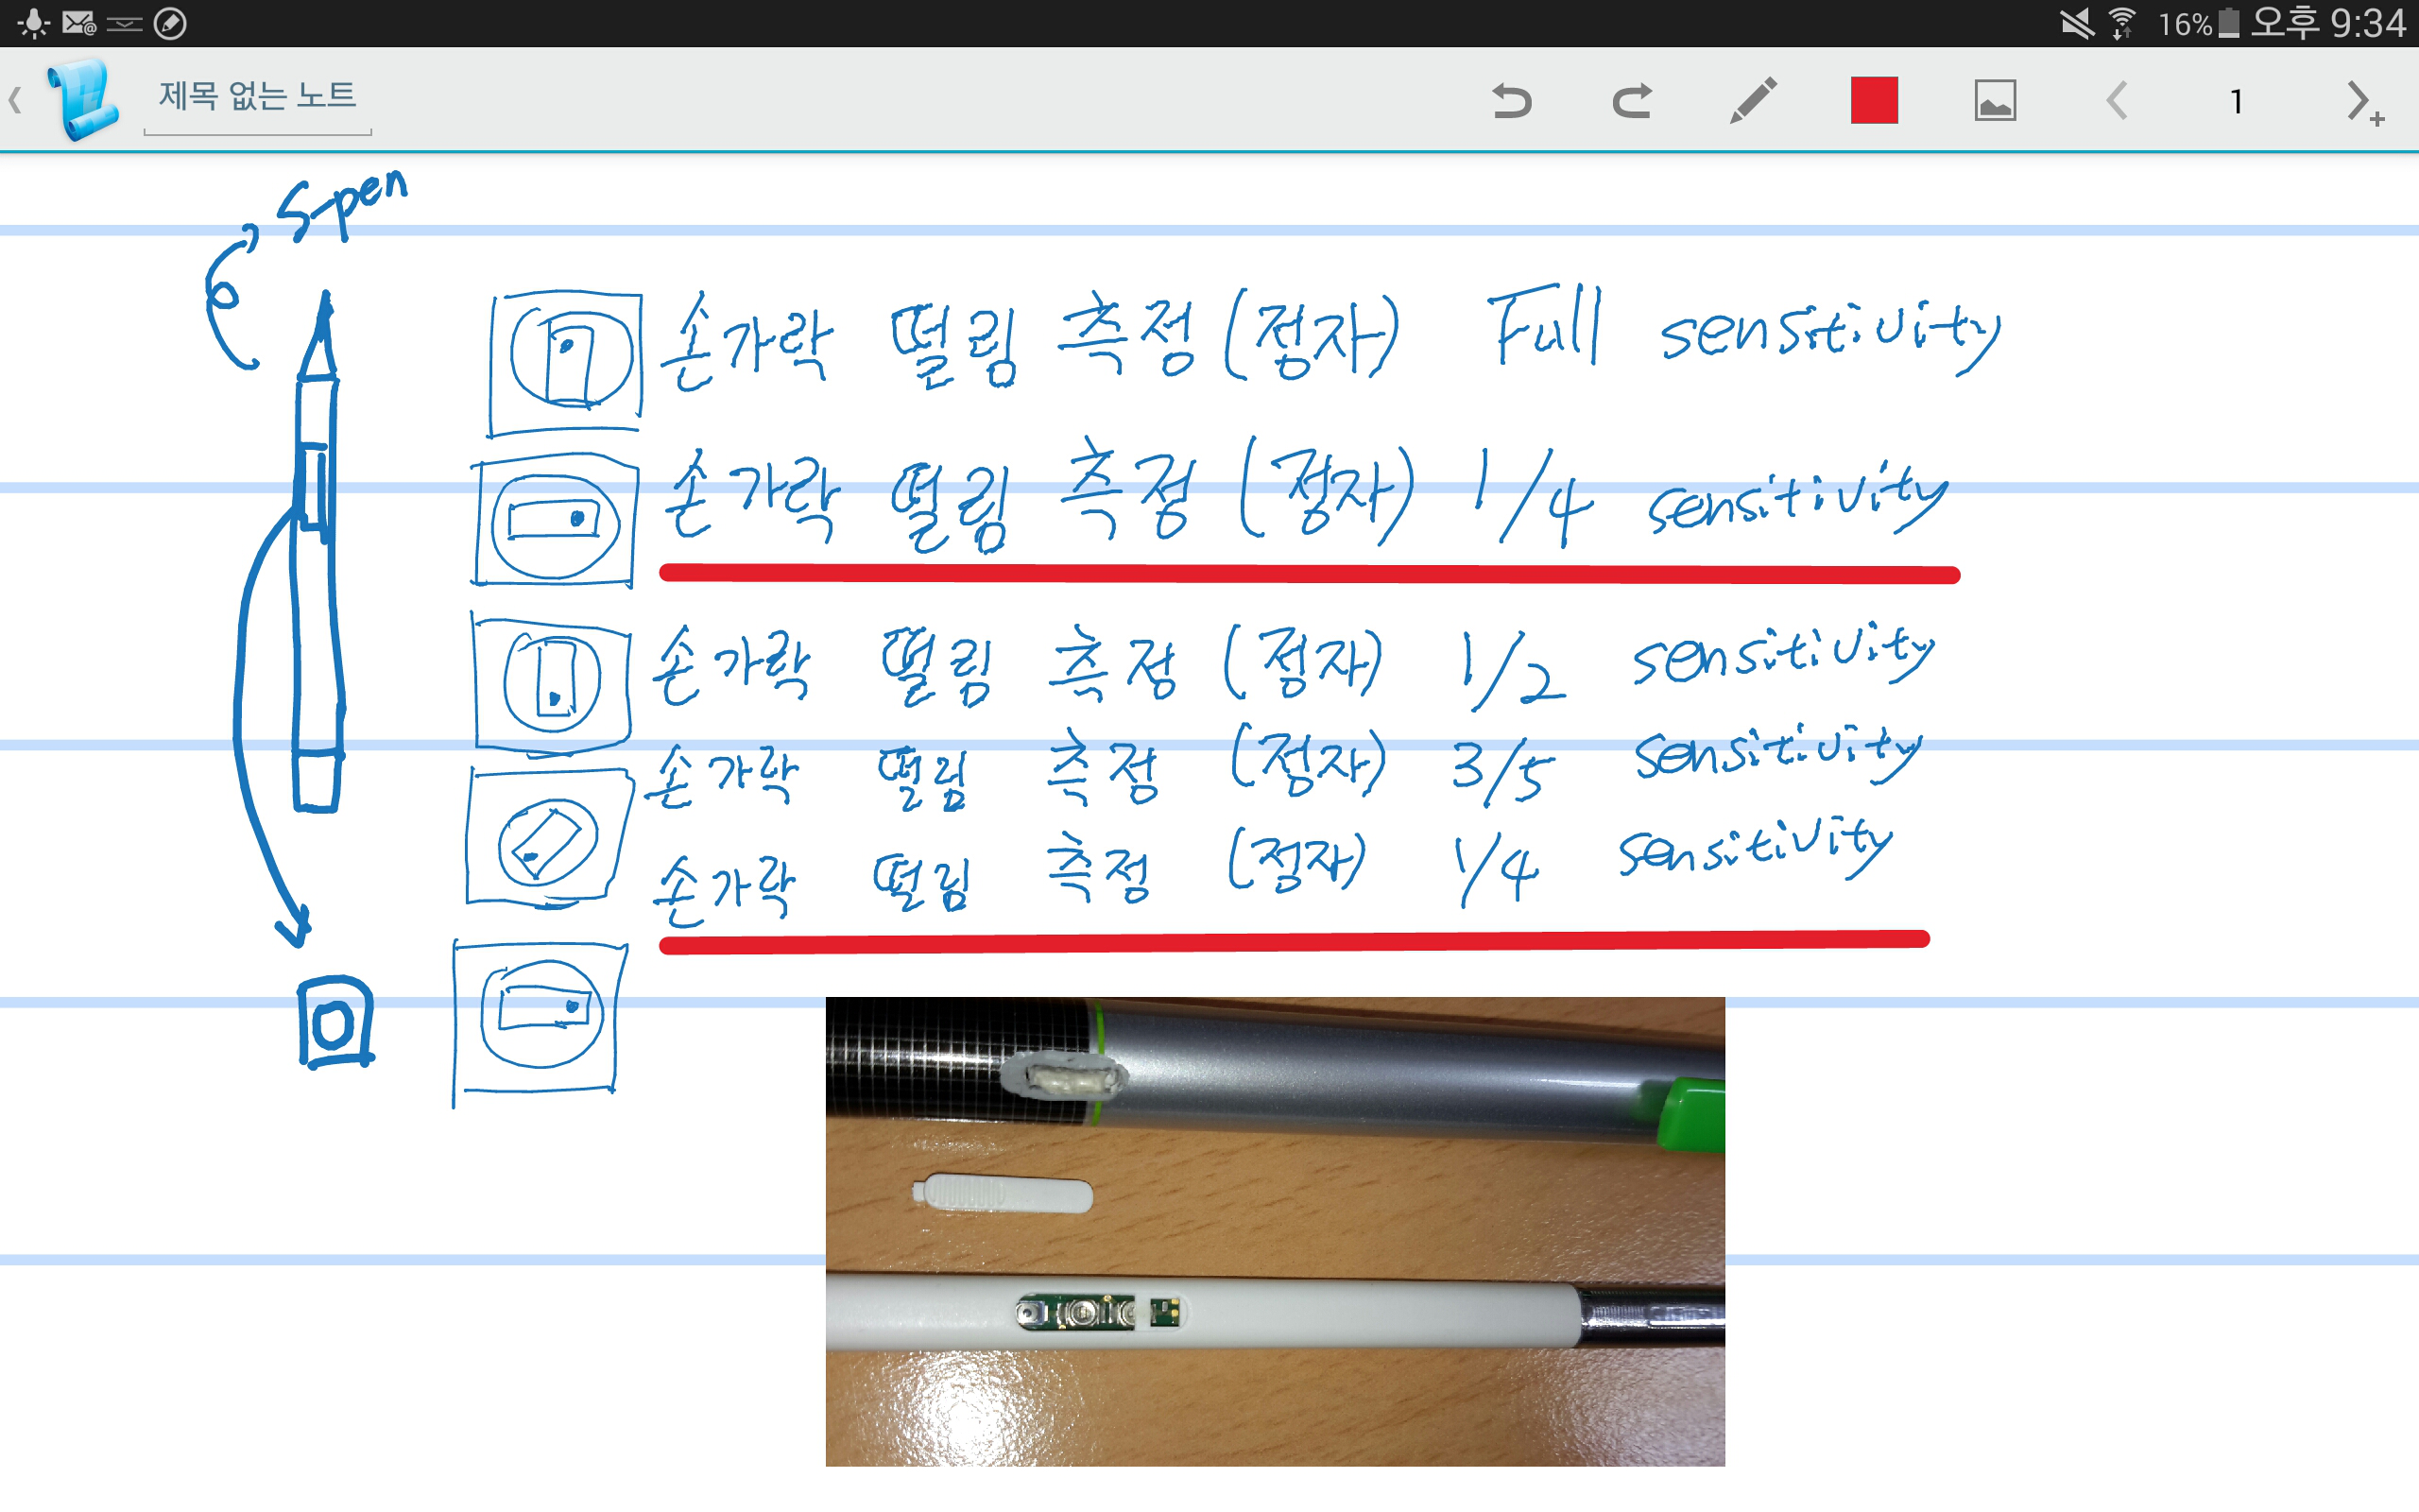Open the email notification in status bar

[78, 23]
